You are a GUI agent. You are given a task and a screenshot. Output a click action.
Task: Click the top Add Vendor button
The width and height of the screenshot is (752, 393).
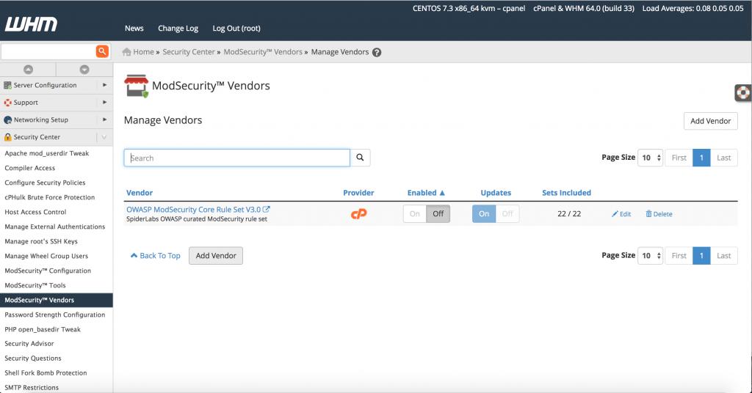point(711,121)
